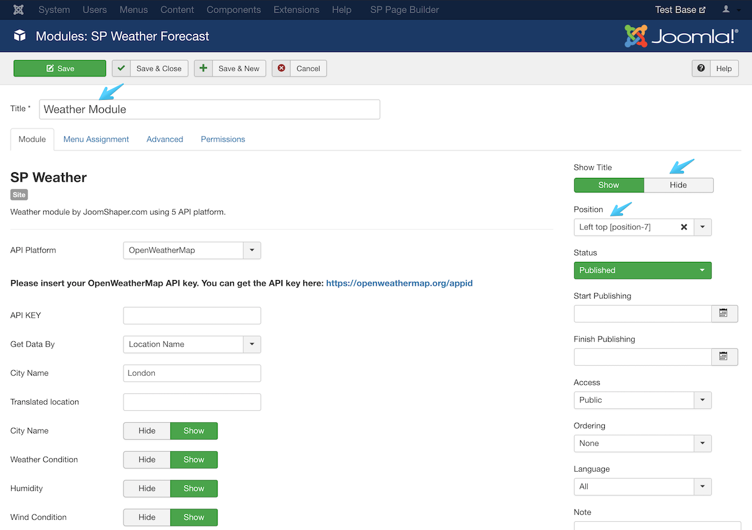Viewport: 752px width, 530px height.
Task: Open the openweathermap.org/appid link
Action: (x=399, y=283)
